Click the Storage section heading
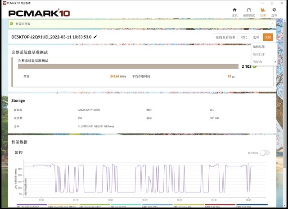 [18, 100]
